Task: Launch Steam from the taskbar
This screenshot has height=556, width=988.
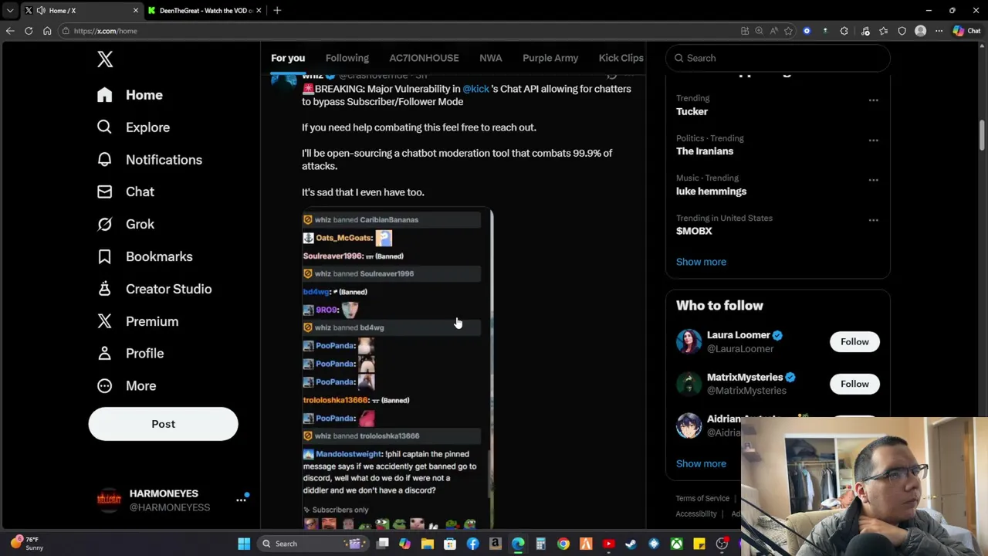Action: pos(631,544)
